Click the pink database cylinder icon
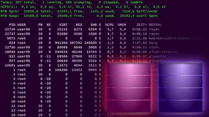Viewport: 209px width, 117px height. pos(129,87)
